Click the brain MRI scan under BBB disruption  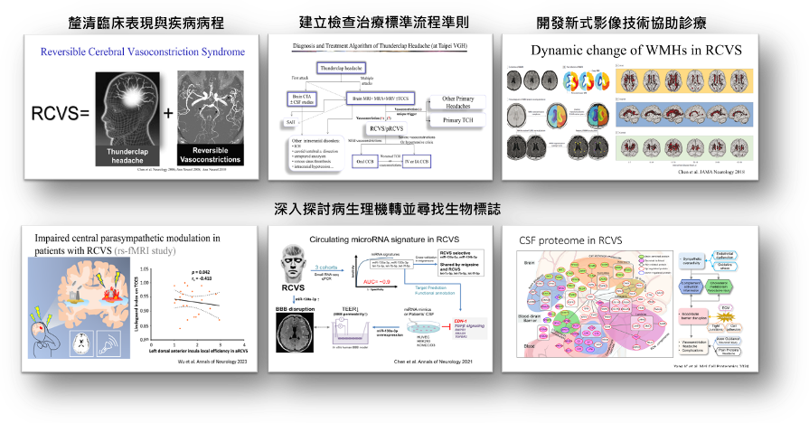(x=295, y=333)
